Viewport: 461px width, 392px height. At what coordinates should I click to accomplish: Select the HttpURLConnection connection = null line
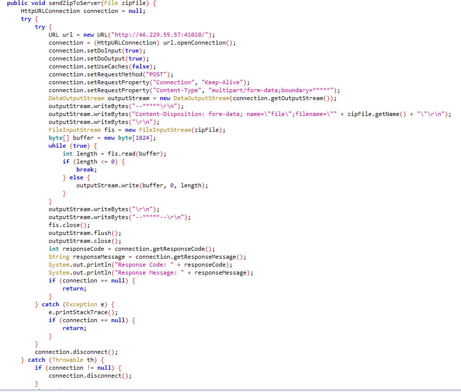83,11
